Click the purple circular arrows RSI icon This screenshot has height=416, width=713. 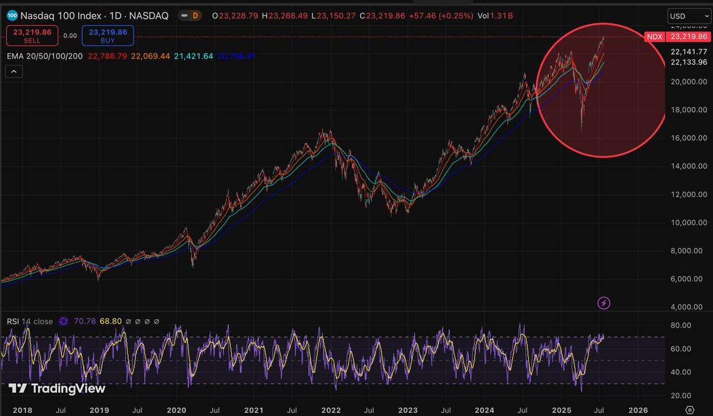click(x=64, y=321)
